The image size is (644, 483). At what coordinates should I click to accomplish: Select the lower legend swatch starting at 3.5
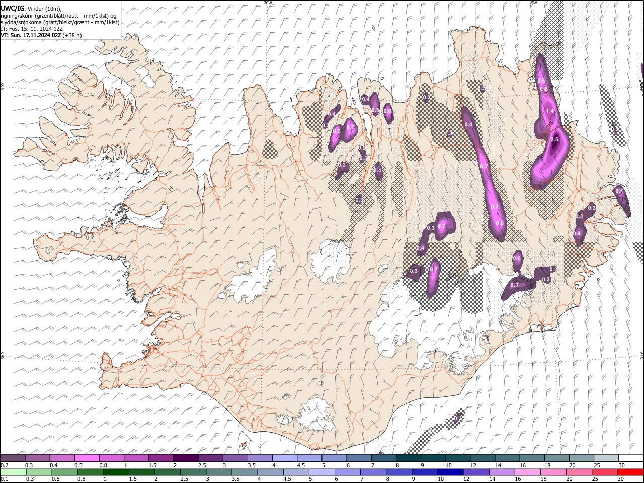click(244, 472)
